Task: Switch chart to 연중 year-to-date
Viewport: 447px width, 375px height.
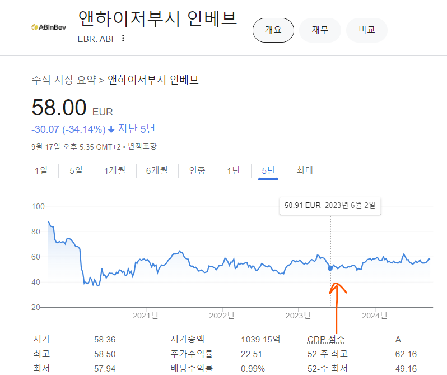Action: point(197,170)
